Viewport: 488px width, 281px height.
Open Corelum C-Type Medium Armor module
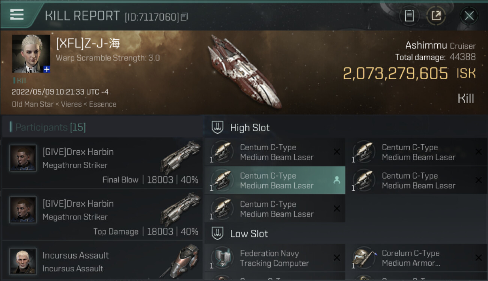(410, 258)
